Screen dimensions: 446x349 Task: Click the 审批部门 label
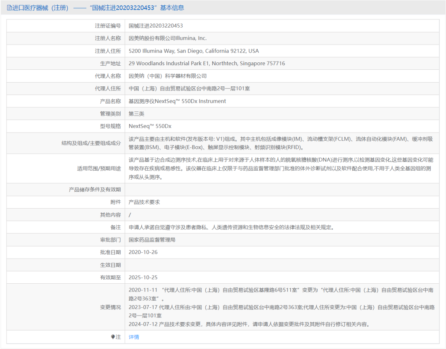[110, 240]
